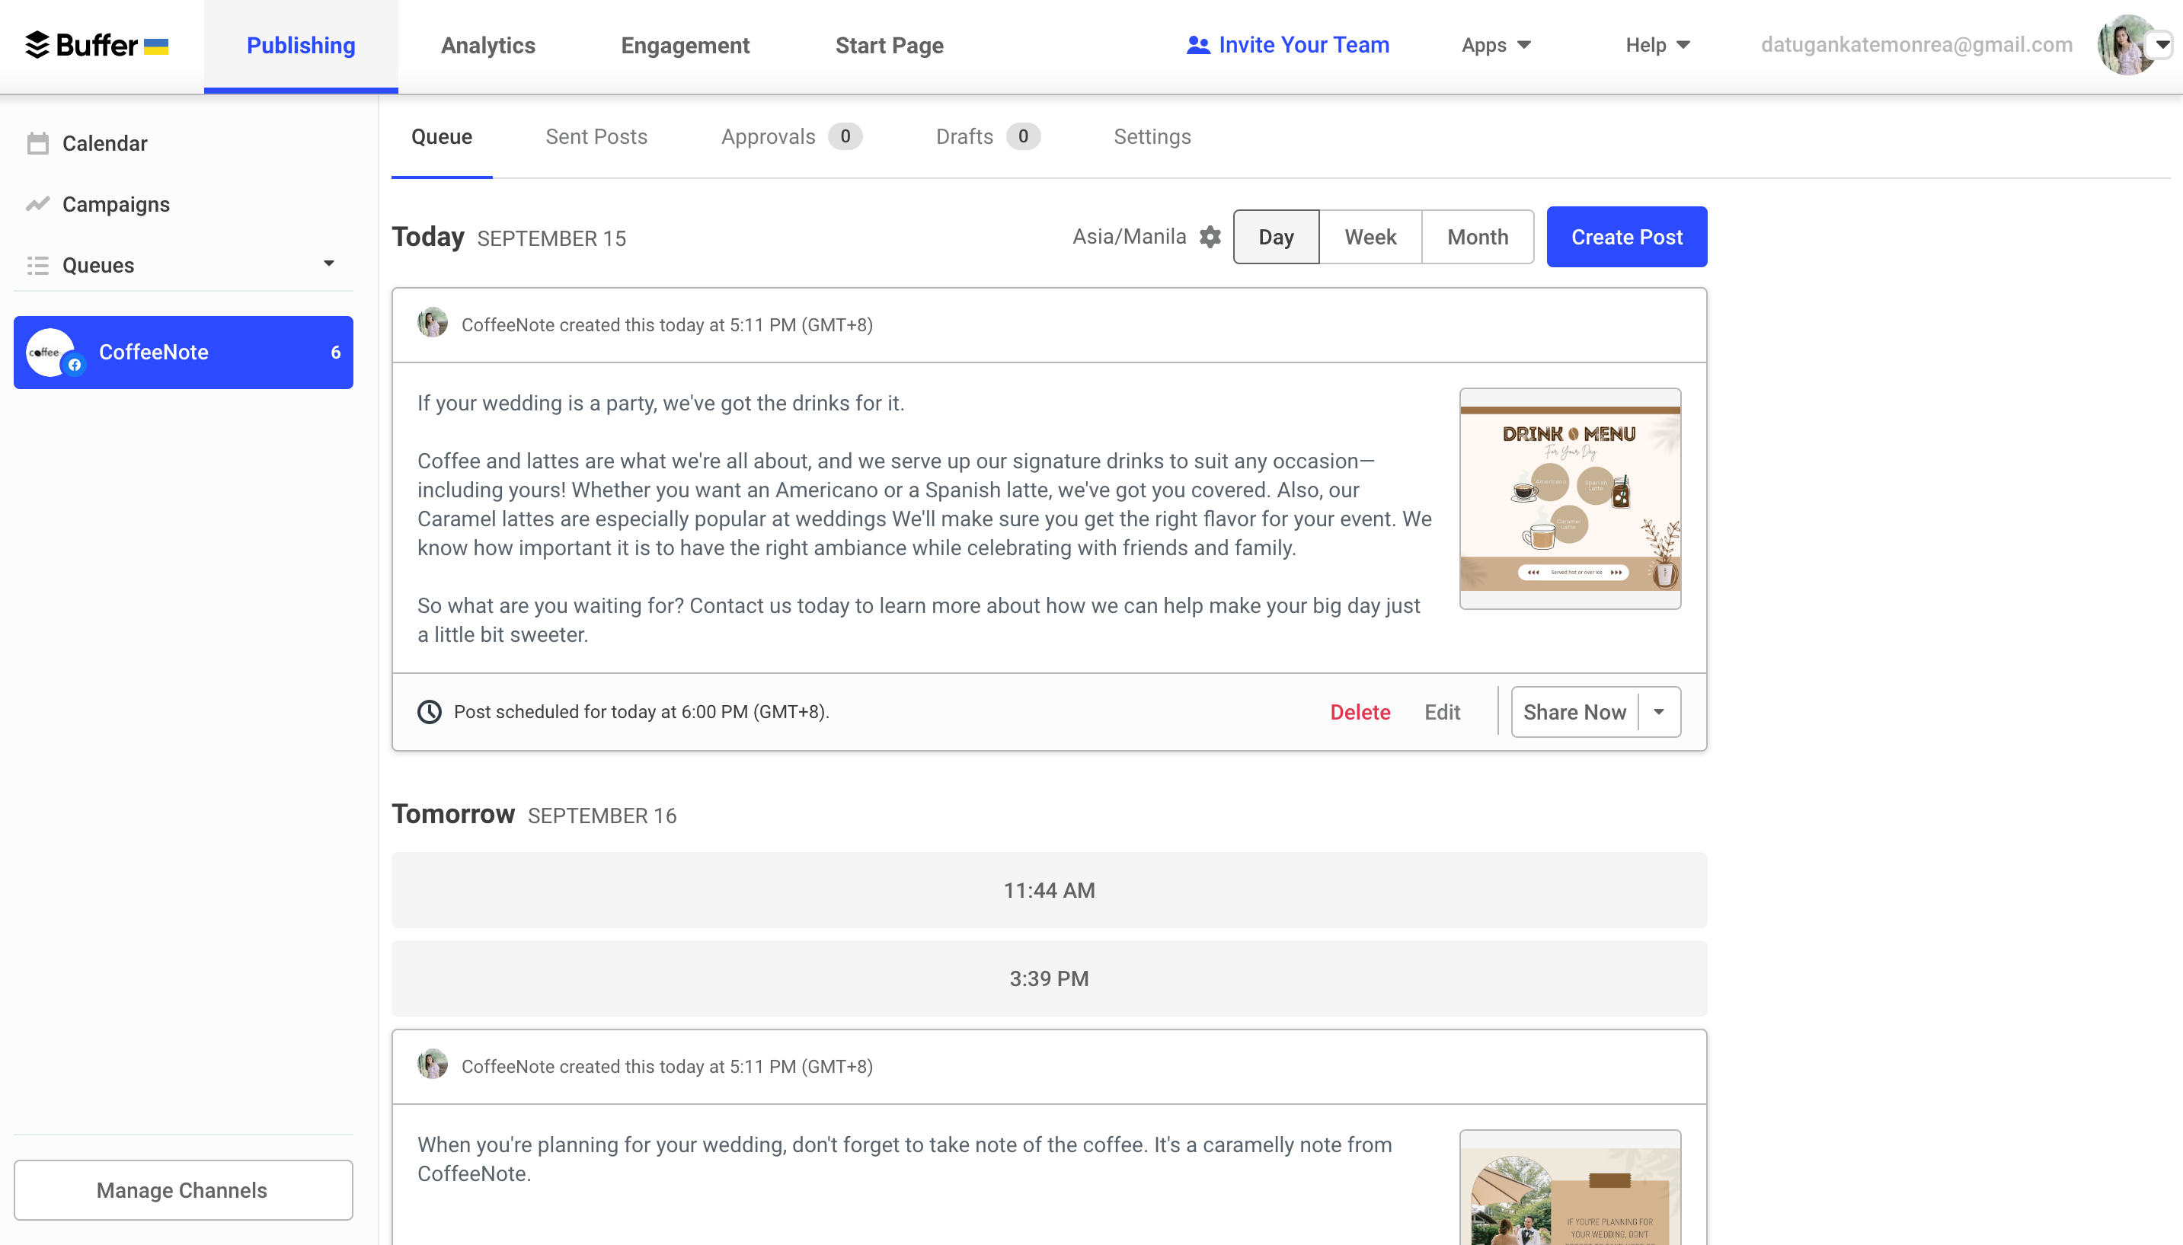View the Sent Posts tab
Screen dimensions: 2183x1245
click(x=597, y=137)
